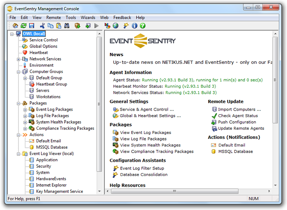The image size is (287, 210).
Task: Click Update Remote Agents link
Action: coord(241,129)
